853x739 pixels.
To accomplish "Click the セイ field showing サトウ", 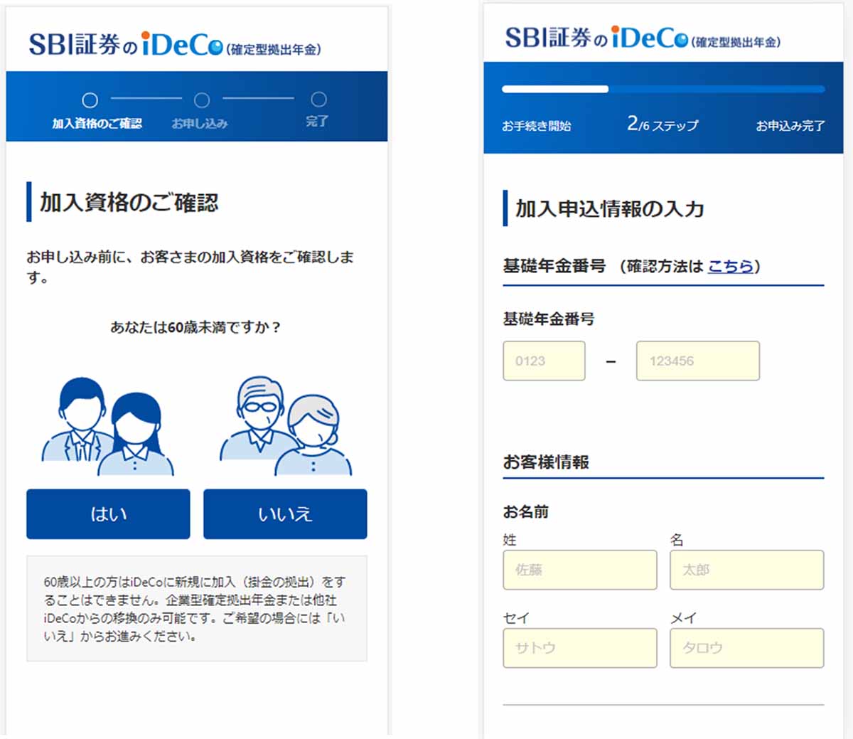I will pyautogui.click(x=580, y=648).
